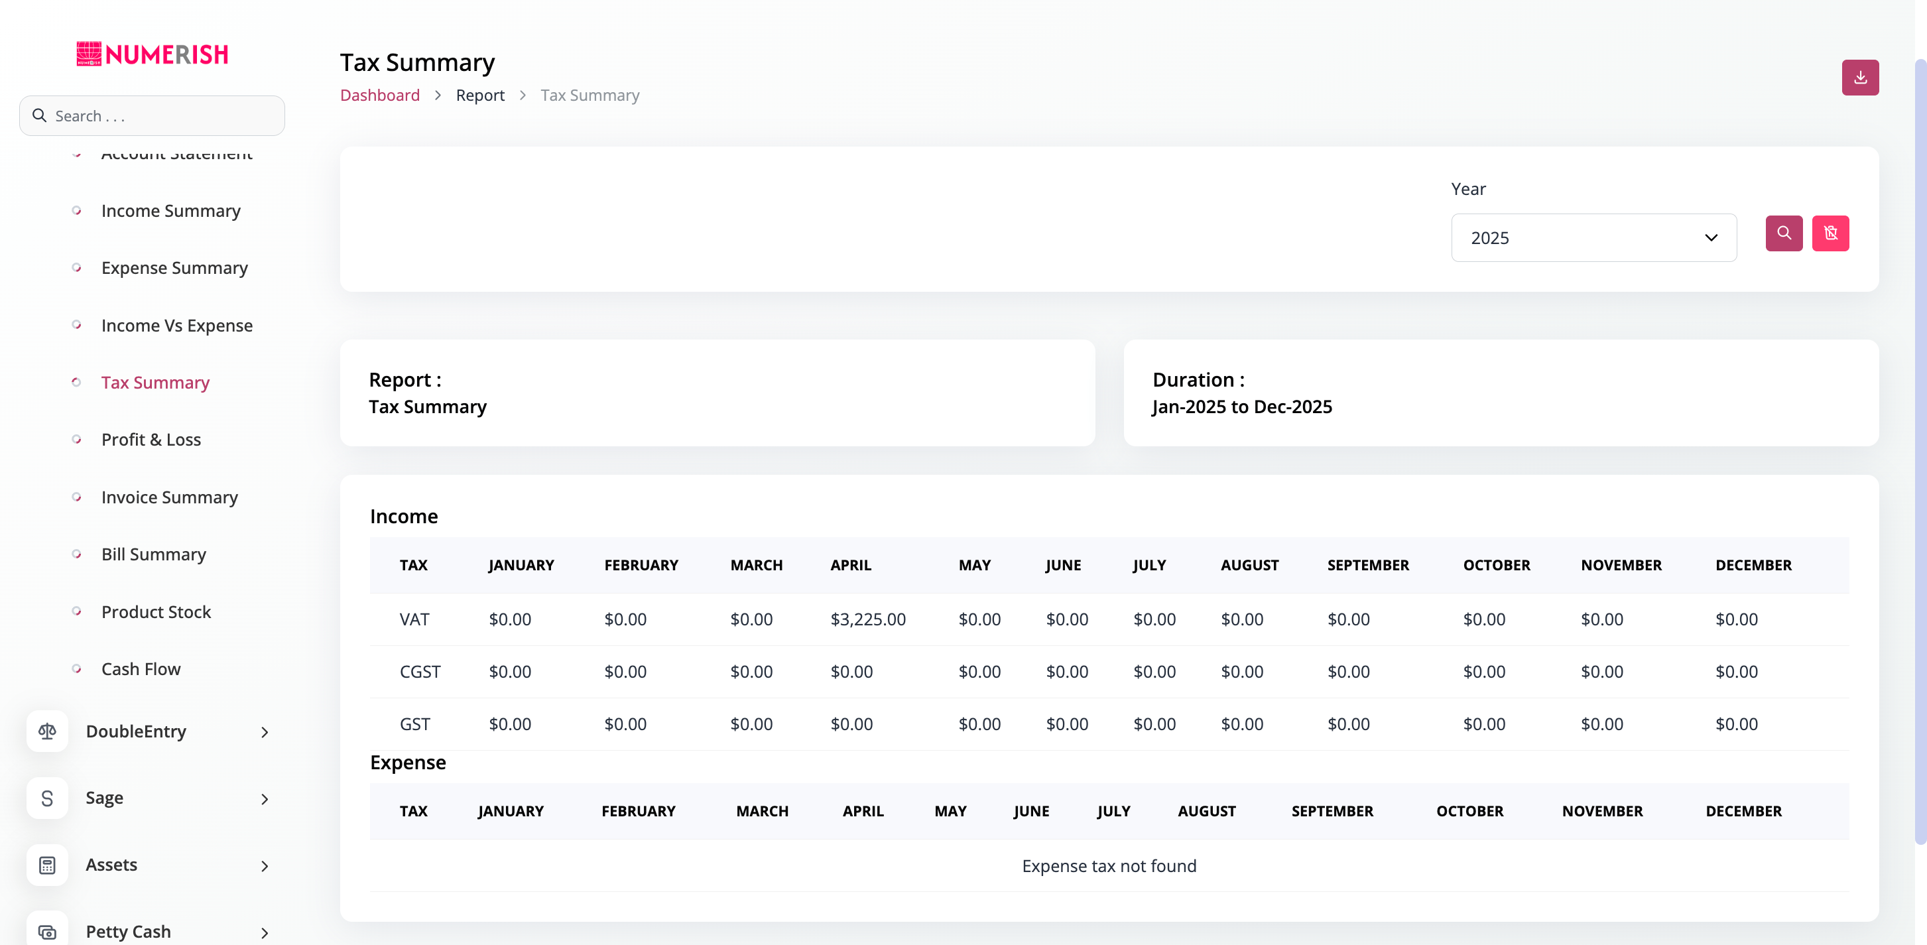Viewport: 1927px width, 945px height.
Task: Click the Tax Summary breadcrumb text
Action: pos(590,95)
